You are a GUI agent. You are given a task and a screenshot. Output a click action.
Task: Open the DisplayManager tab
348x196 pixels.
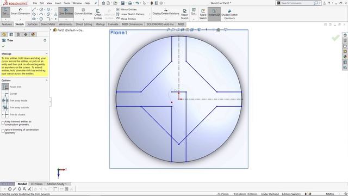point(33,34)
